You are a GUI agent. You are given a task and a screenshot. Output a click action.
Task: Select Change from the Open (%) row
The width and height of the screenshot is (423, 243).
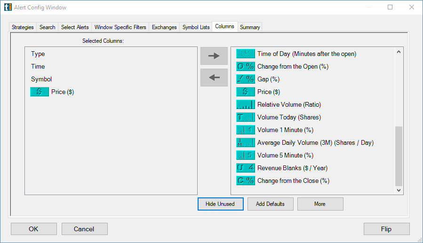click(x=293, y=66)
